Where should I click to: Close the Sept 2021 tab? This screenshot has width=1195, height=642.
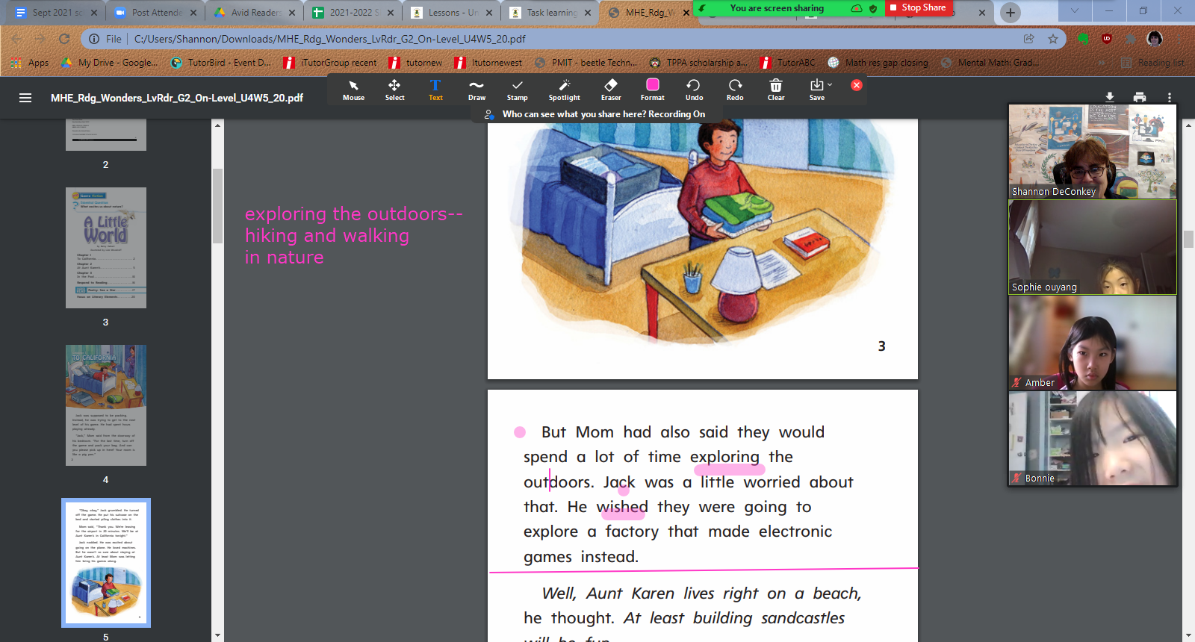click(x=94, y=13)
